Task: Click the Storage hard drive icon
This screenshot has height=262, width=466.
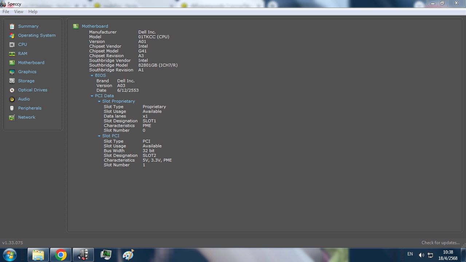Action: click(x=12, y=81)
